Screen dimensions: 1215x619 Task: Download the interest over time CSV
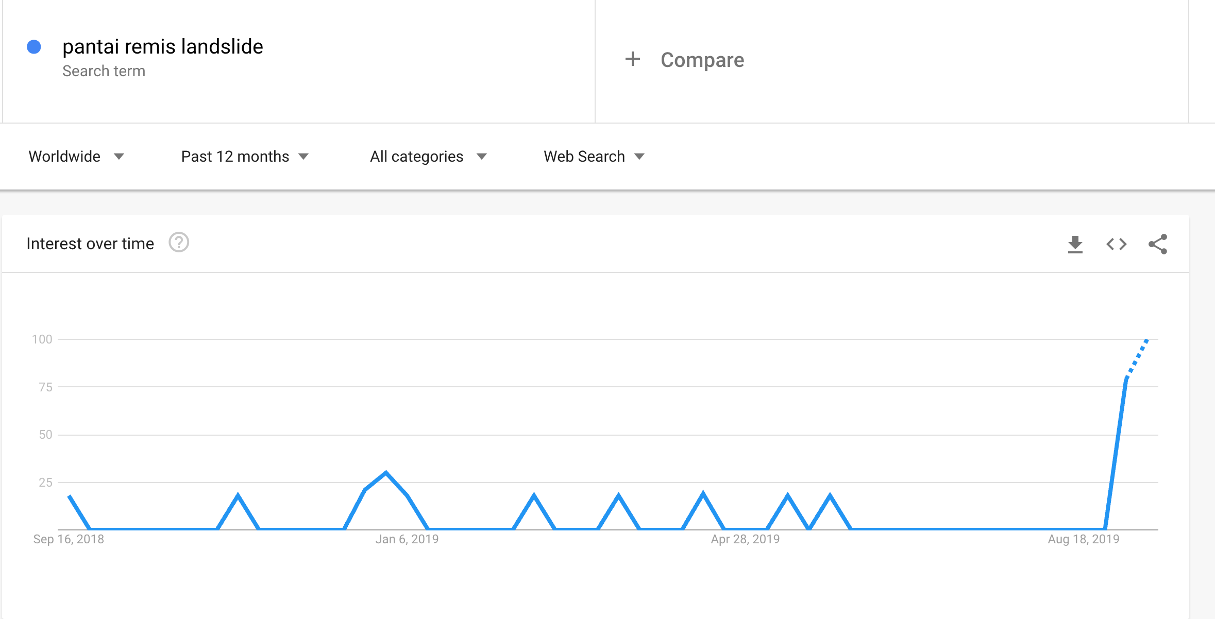1075,244
